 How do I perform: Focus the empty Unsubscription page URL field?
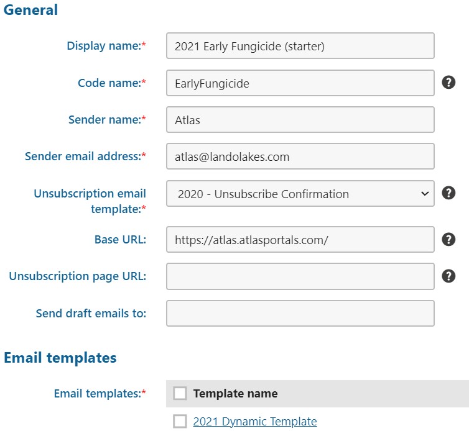300,276
